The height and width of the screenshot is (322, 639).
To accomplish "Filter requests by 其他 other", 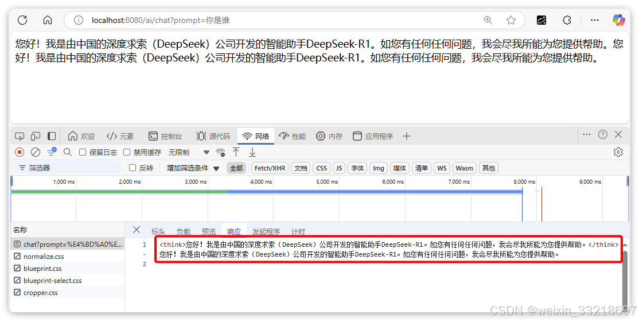I will (x=488, y=168).
